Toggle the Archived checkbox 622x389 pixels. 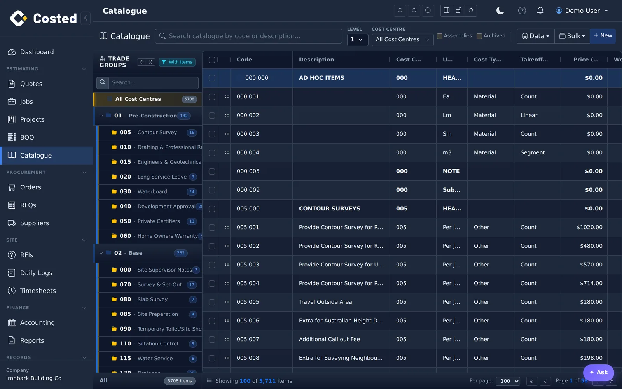tap(479, 36)
